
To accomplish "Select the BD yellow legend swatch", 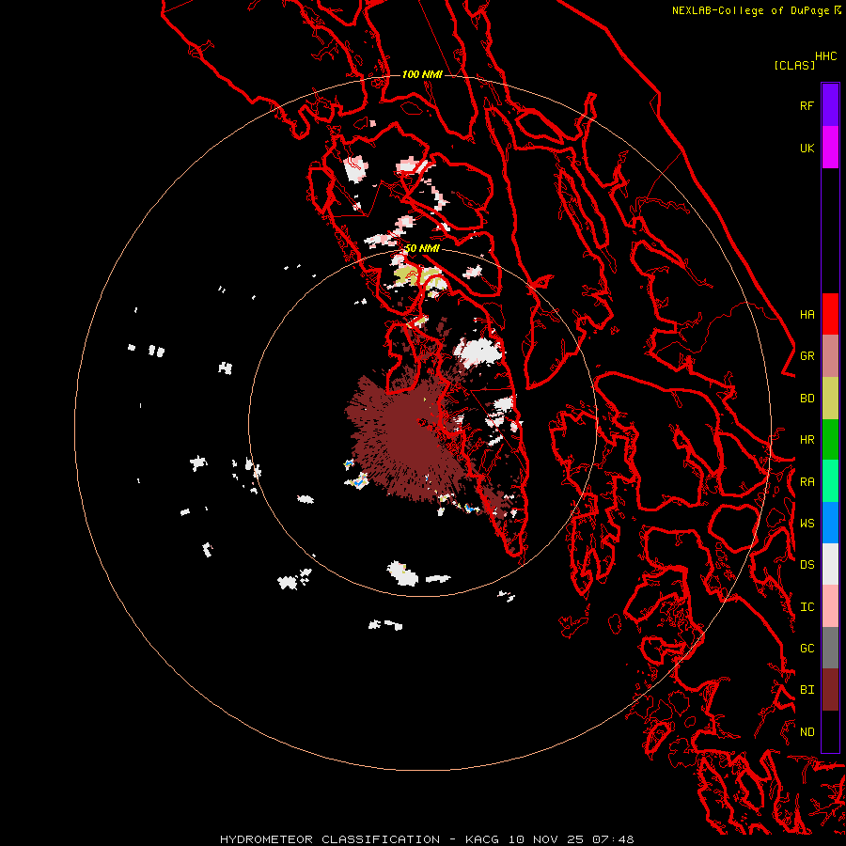I will coord(830,399).
